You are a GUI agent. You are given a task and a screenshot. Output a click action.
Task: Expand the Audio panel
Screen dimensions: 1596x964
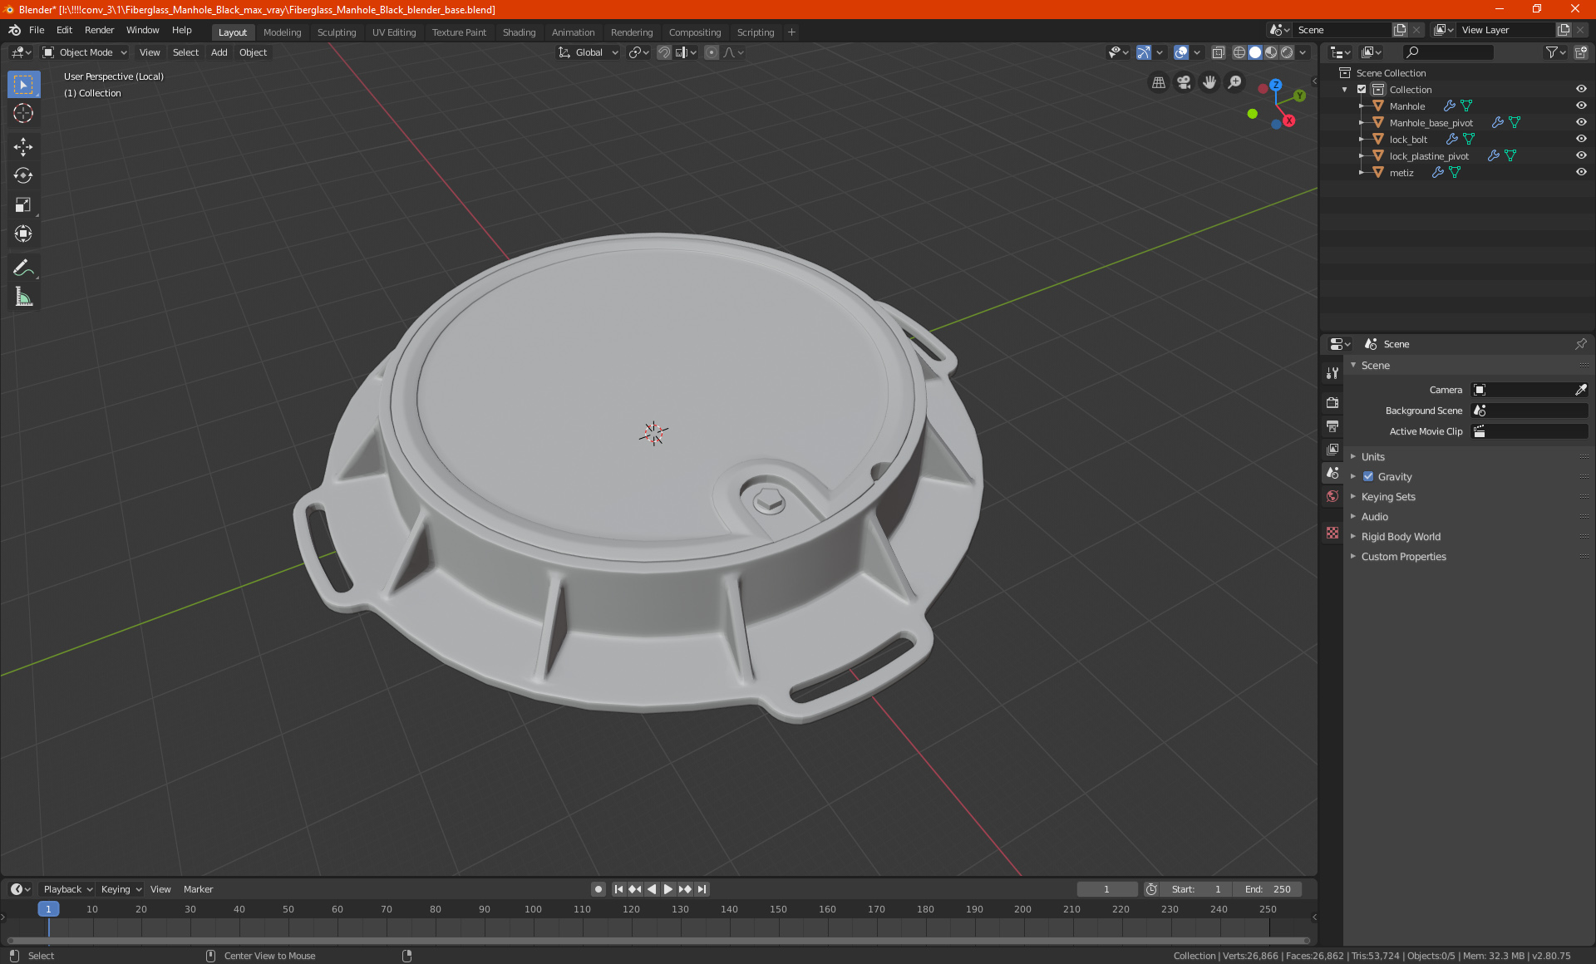click(x=1374, y=517)
